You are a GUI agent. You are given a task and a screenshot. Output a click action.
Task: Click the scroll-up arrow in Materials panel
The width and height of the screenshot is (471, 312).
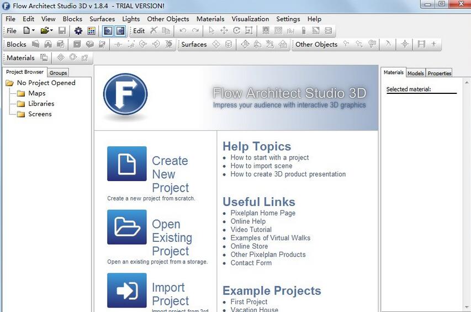pyautogui.click(x=467, y=82)
